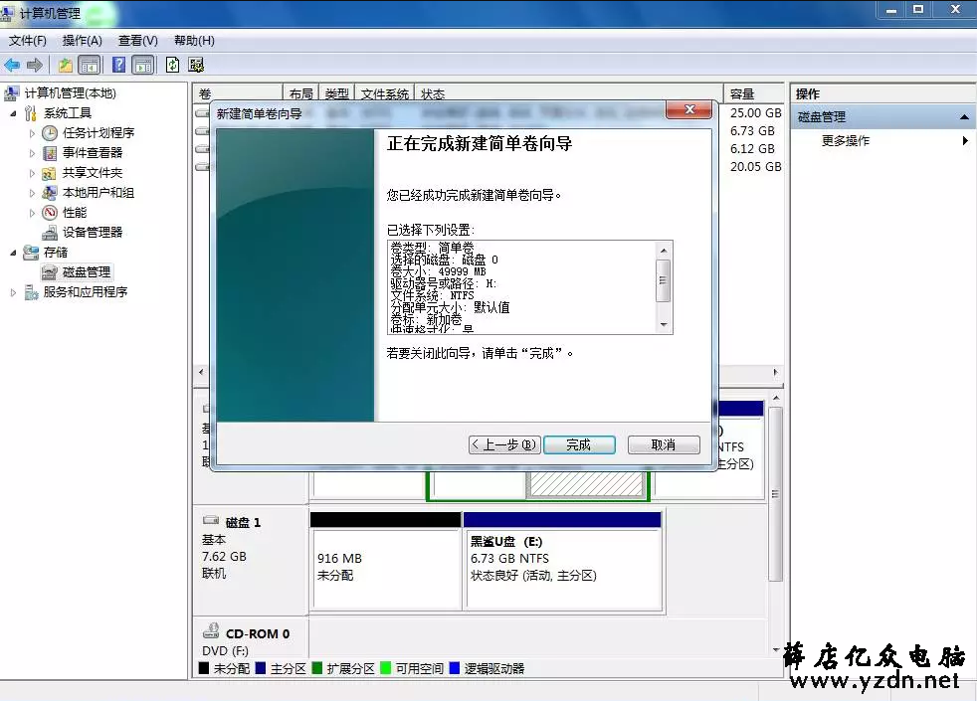The height and width of the screenshot is (701, 977).
Task: Click the 卷 column header
Action: point(238,94)
